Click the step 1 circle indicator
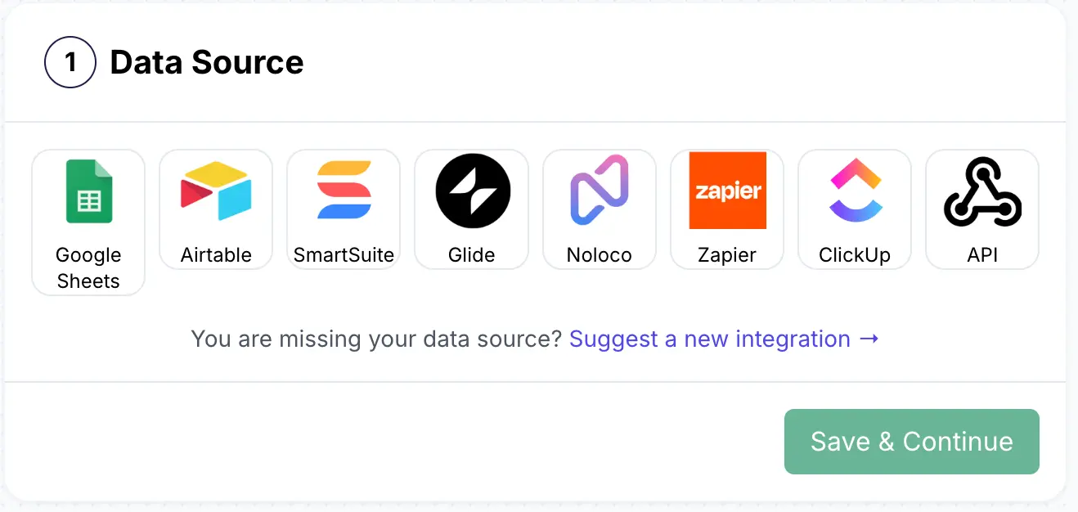 pos(70,62)
